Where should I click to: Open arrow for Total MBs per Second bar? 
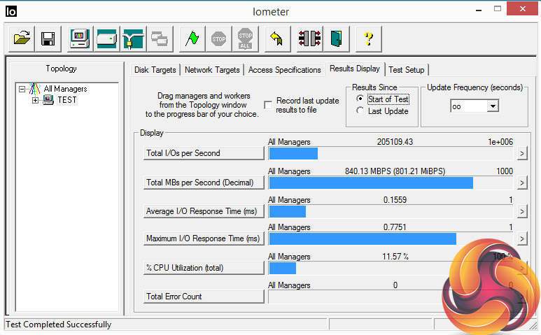coord(522,183)
